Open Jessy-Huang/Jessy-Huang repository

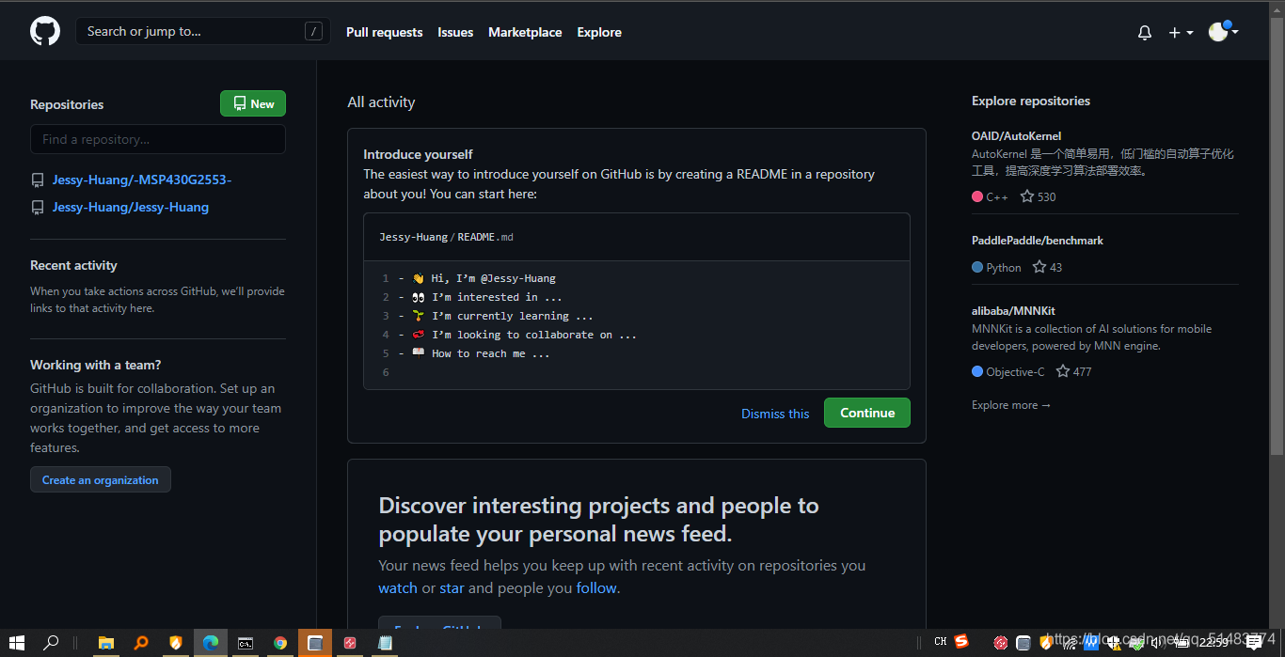pyautogui.click(x=131, y=207)
